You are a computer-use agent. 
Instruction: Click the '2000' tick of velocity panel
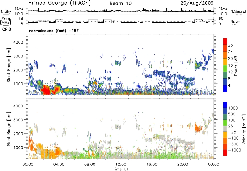point(18,134)
